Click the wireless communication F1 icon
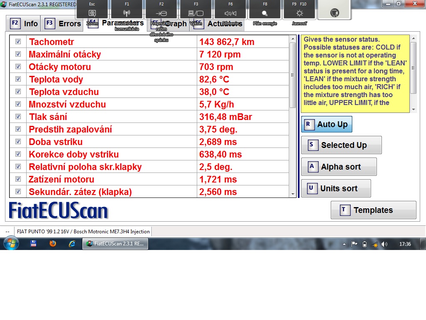 127,13
